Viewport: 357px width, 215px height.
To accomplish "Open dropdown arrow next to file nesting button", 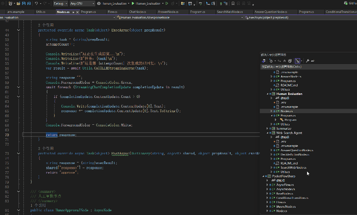I will 301,61.
